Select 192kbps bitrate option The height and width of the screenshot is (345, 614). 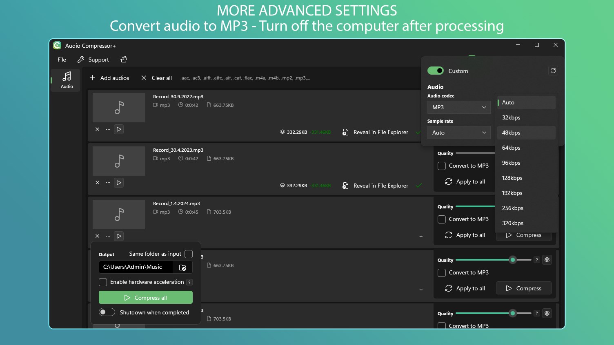[x=526, y=193]
